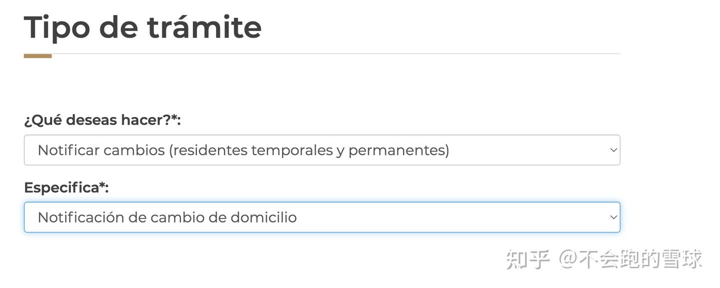Click the 知乎 logo watermark

[528, 259]
